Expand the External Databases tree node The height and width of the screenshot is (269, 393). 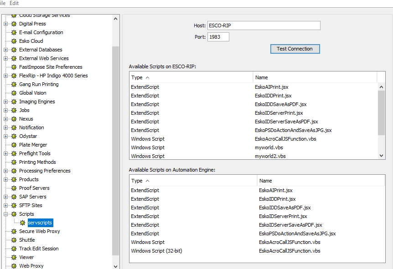point(6,50)
